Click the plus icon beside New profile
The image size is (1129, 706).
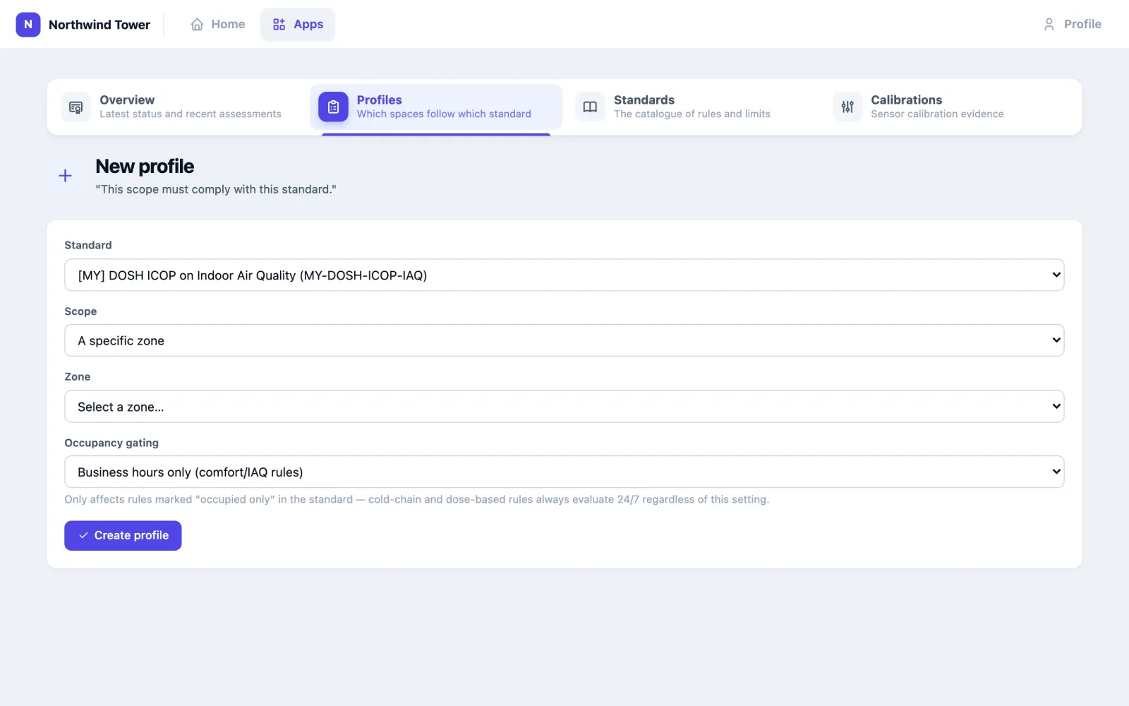click(65, 176)
